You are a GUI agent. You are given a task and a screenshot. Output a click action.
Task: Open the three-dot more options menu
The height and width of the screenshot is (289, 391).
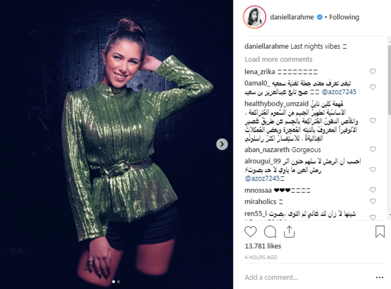point(380,277)
